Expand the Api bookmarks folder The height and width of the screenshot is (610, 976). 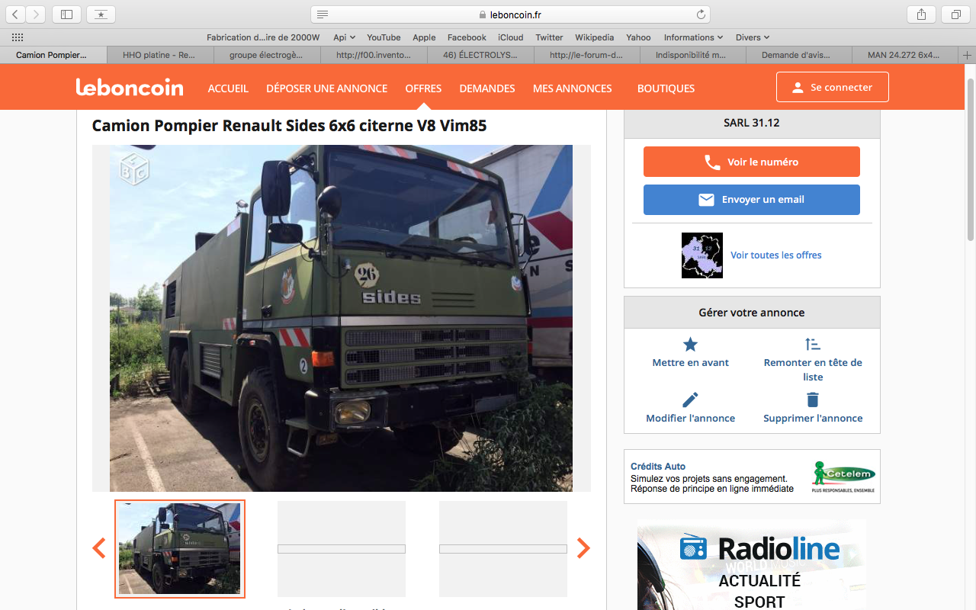click(344, 37)
